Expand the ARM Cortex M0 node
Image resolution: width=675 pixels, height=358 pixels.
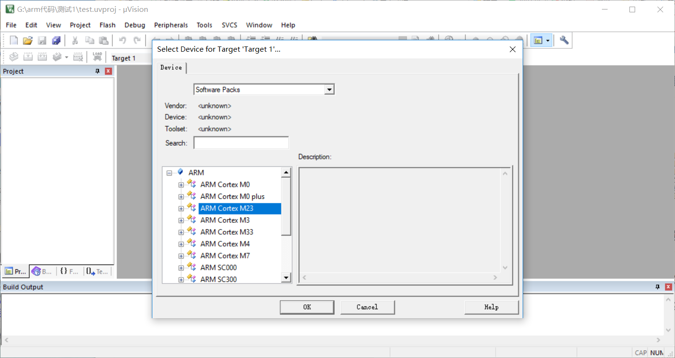[181, 185]
